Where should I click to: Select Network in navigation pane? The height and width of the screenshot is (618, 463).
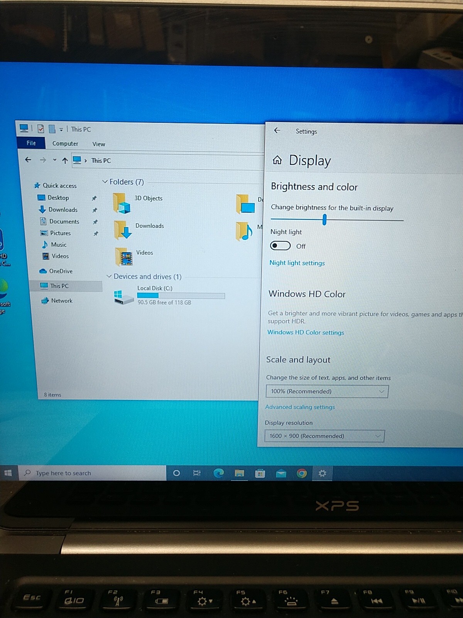(57, 301)
